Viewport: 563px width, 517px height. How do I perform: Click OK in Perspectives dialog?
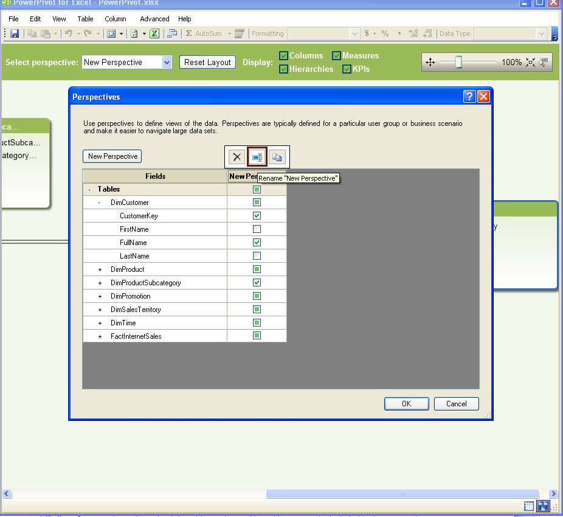click(407, 403)
